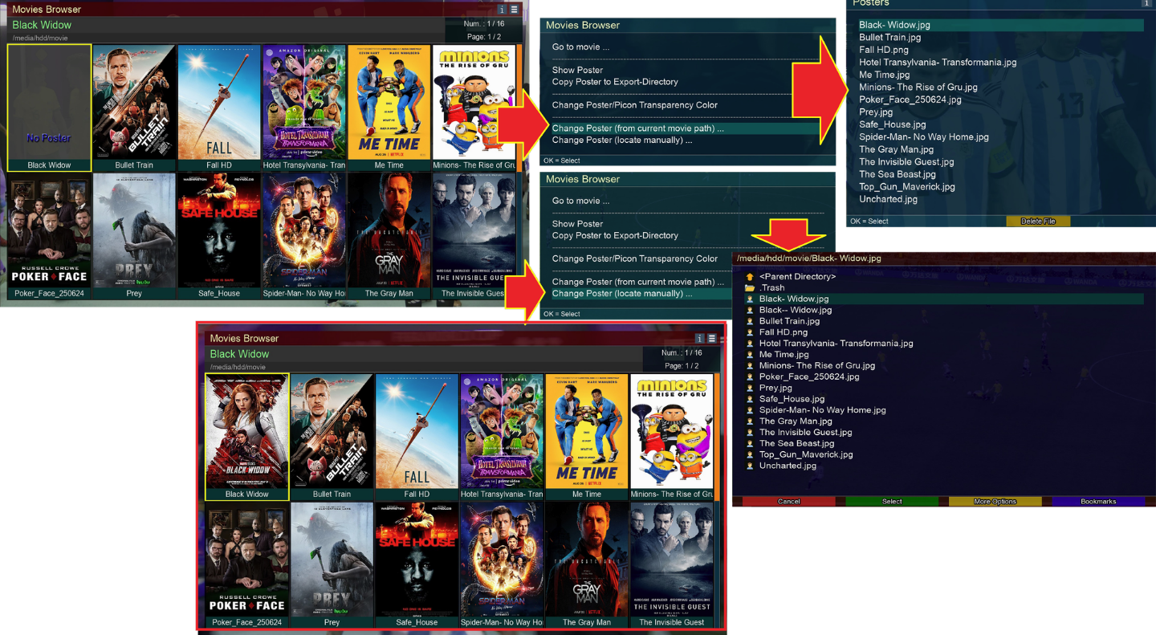The width and height of the screenshot is (1156, 635).
Task: Click the file icon beside Prey.jpg in file browser
Action: [x=750, y=388]
